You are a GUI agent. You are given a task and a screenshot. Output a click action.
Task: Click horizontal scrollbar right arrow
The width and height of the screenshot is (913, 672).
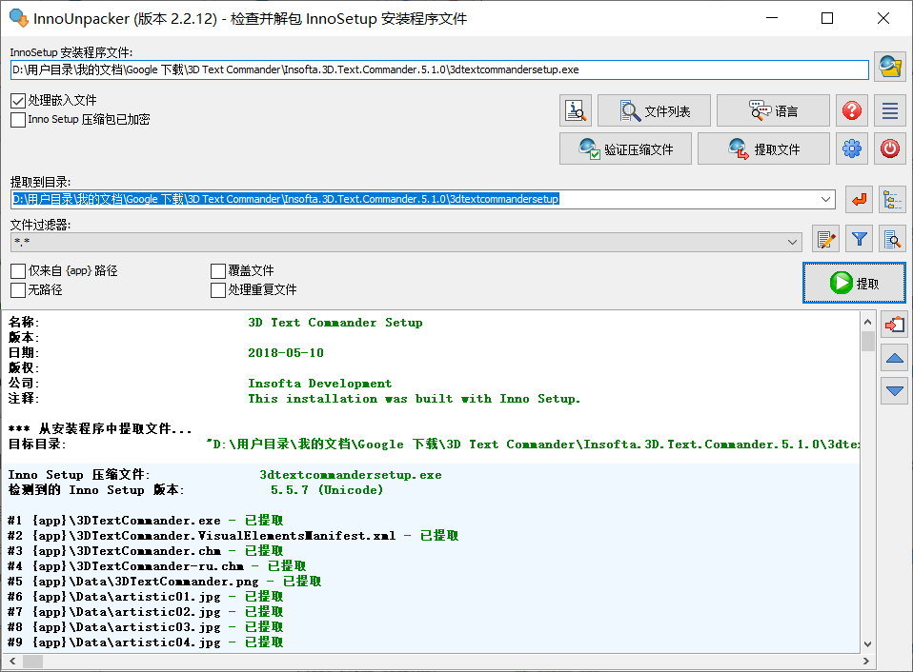coord(866,661)
